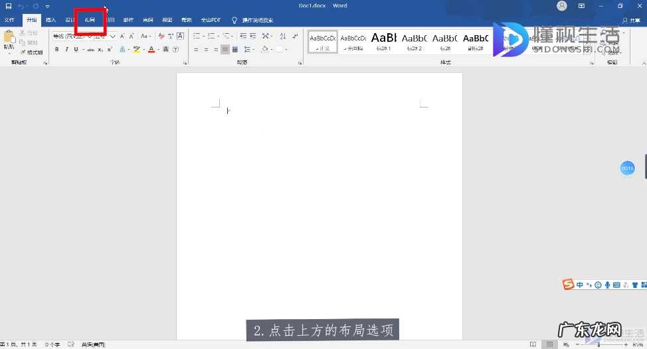Click the lightbulb Tell Me search
The image size is (647, 349).
[x=234, y=20]
